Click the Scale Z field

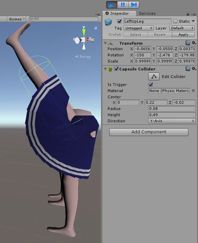point(187,61)
